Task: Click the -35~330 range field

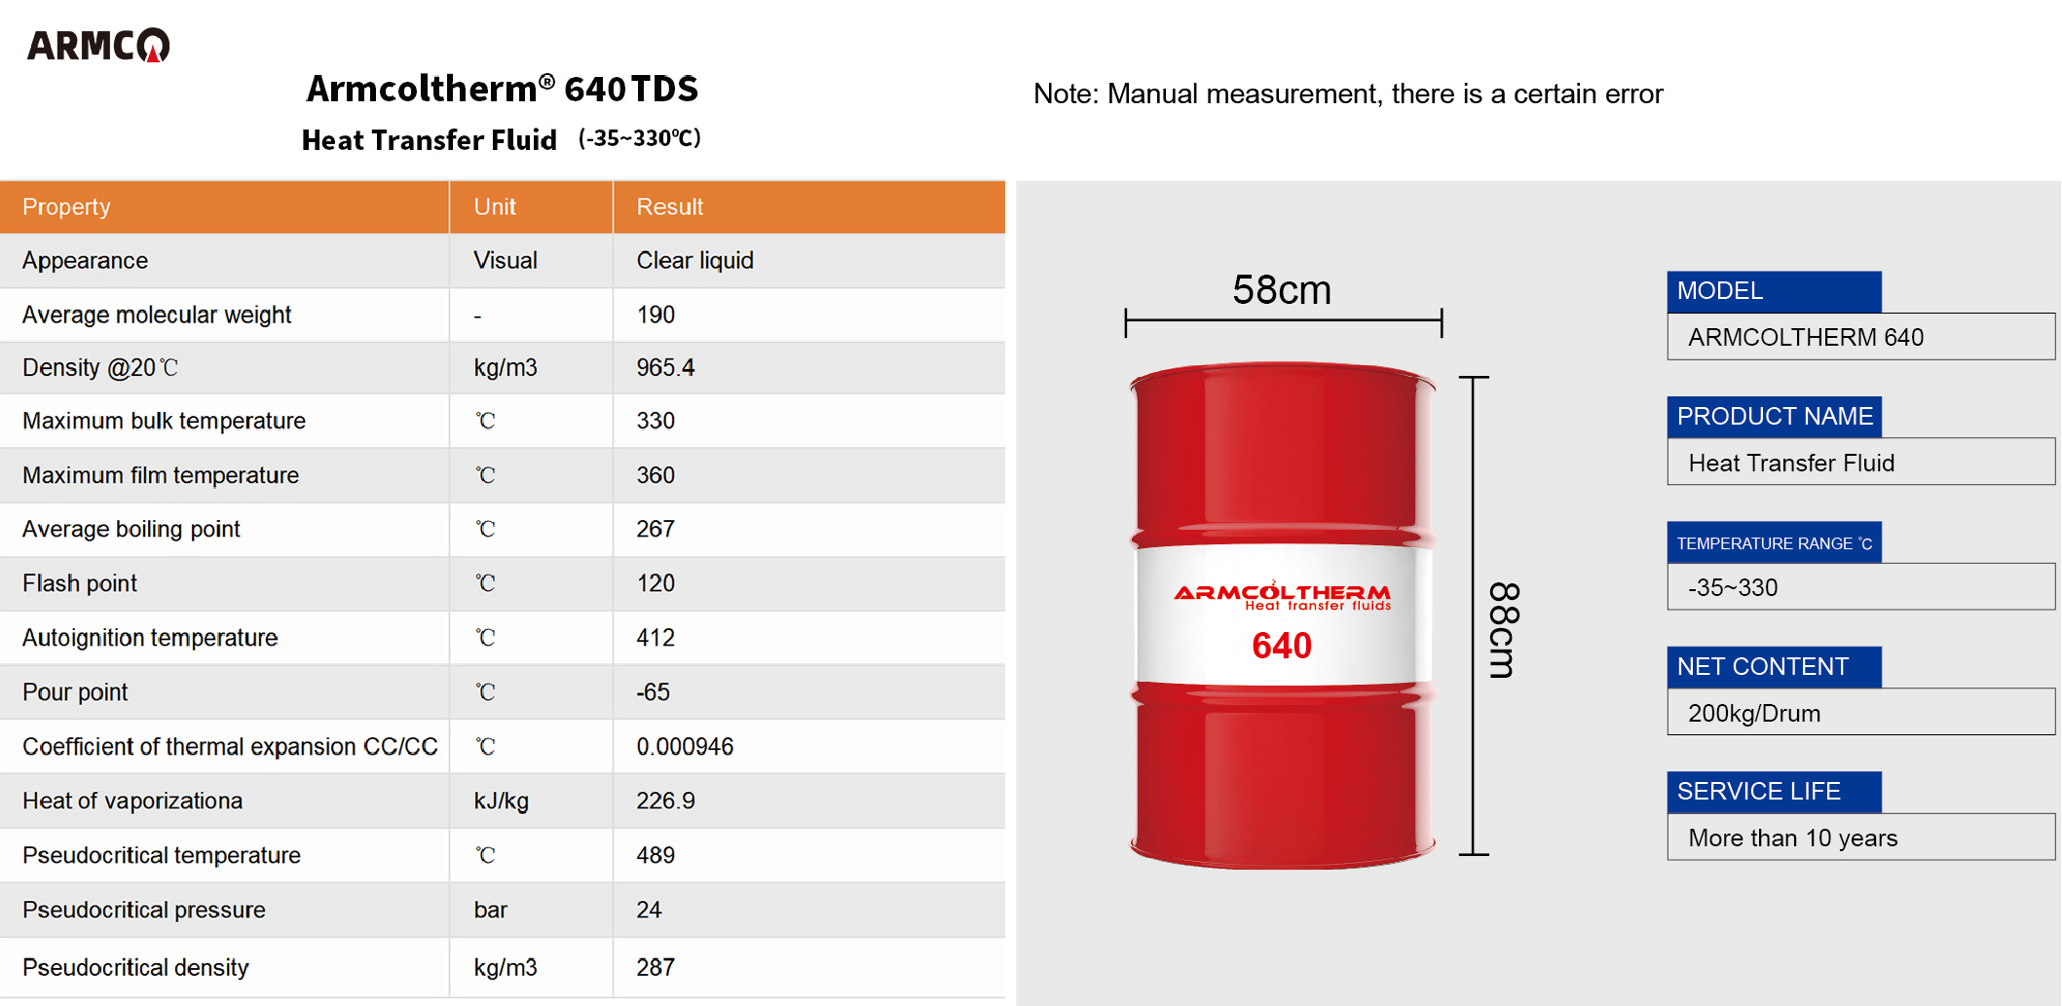Action: [x=1860, y=587]
